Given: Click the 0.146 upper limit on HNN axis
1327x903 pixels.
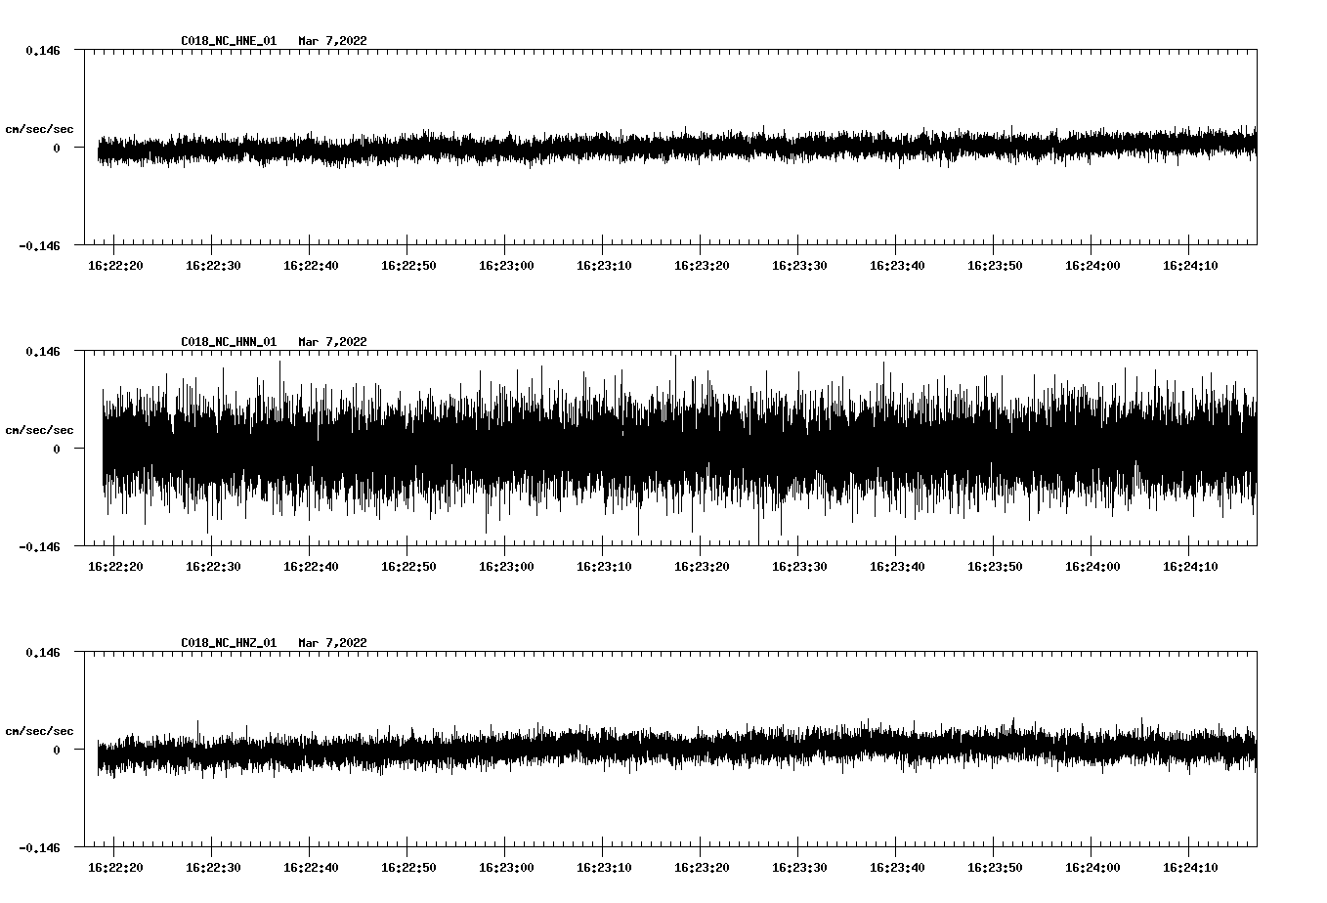Looking at the screenshot, I should coord(43,351).
